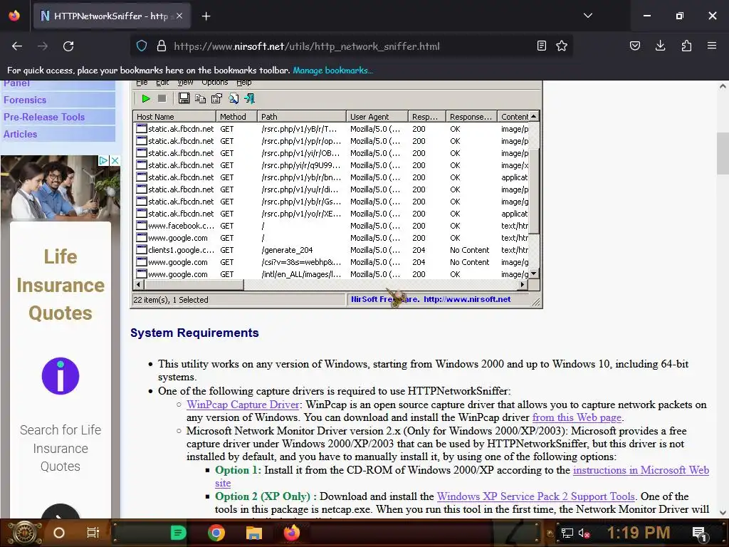
Task: Click the Exit toolbar icon in sniffer
Action: pos(250,98)
